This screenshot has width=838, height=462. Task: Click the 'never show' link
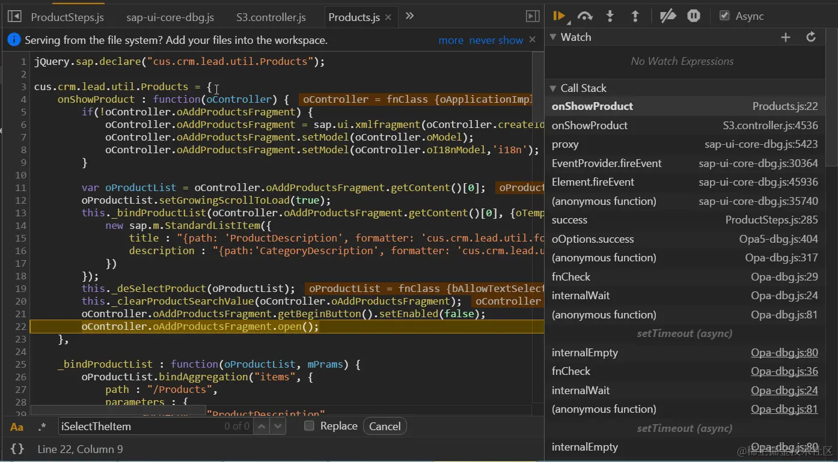pos(496,40)
